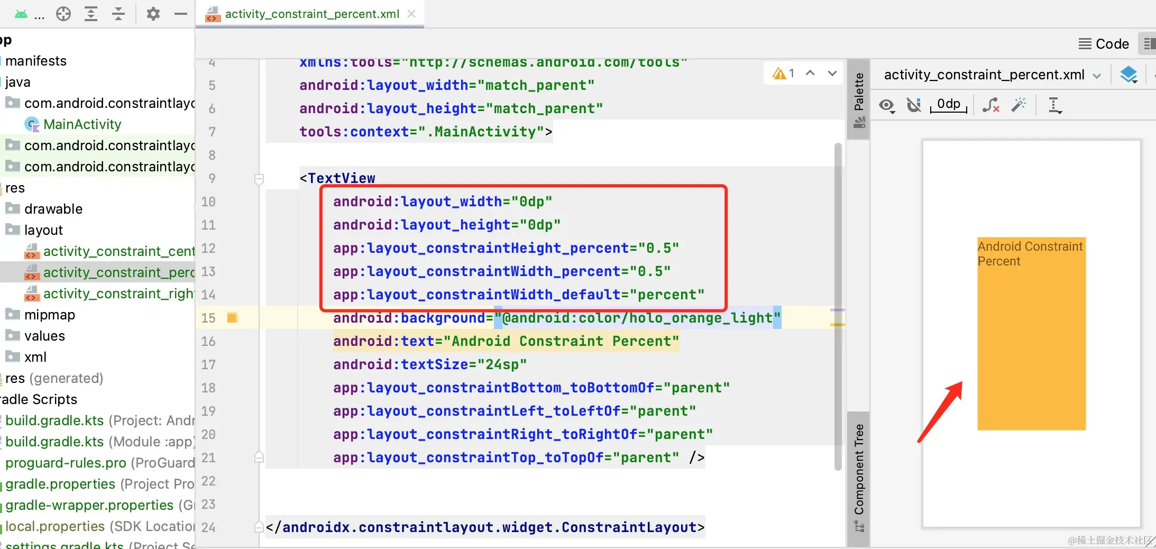Screen dimensions: 1156x549
Task: Select the activity_constraint_percent.xml editor tab
Action: click(311, 14)
